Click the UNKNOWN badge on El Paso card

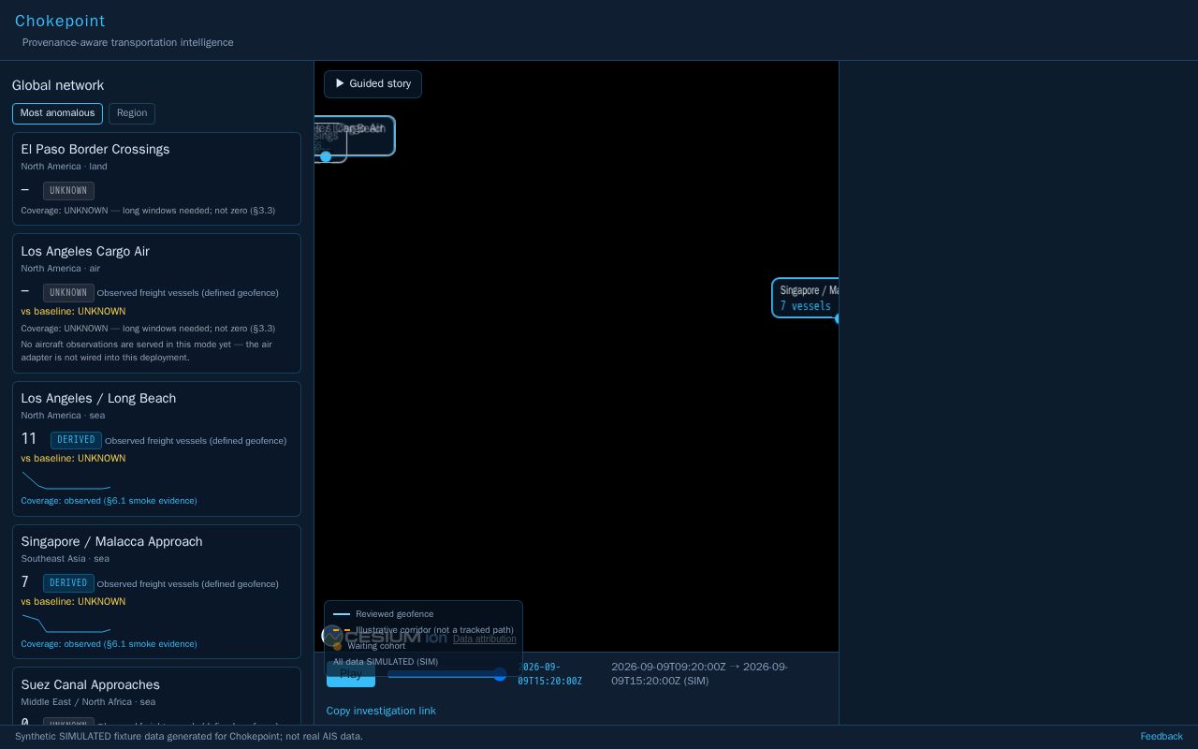tap(68, 191)
